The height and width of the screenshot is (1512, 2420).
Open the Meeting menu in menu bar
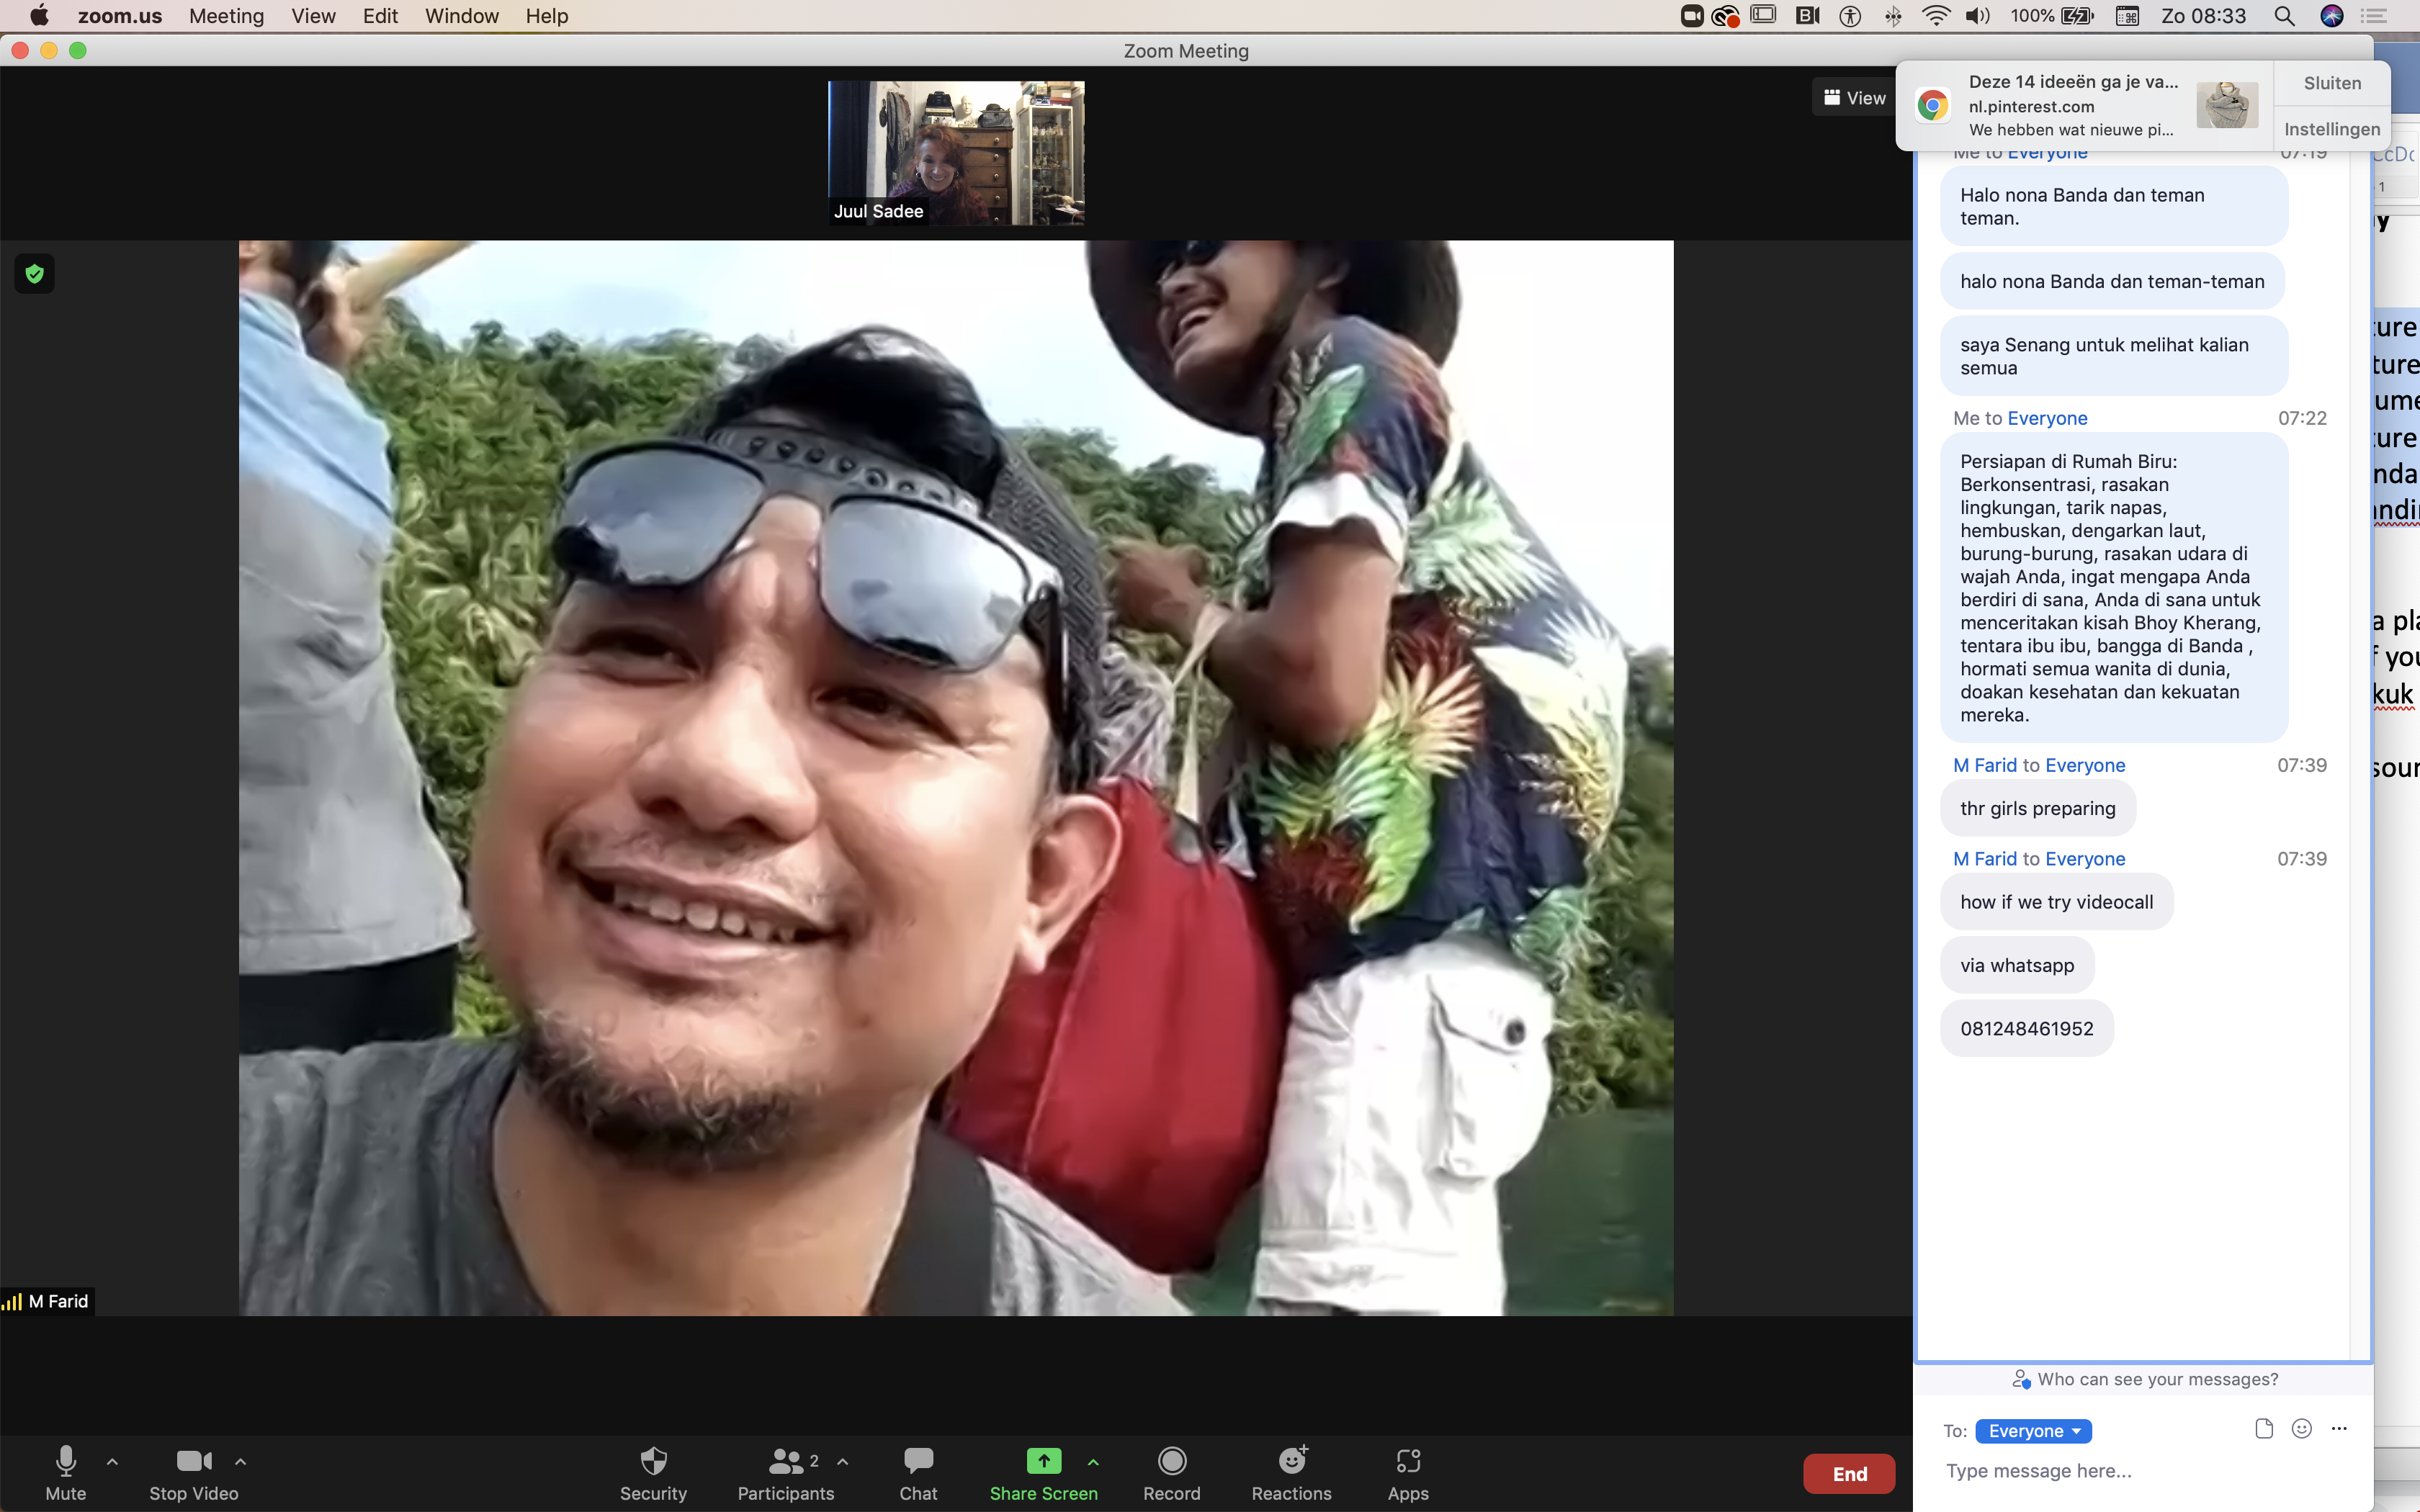coord(226,16)
